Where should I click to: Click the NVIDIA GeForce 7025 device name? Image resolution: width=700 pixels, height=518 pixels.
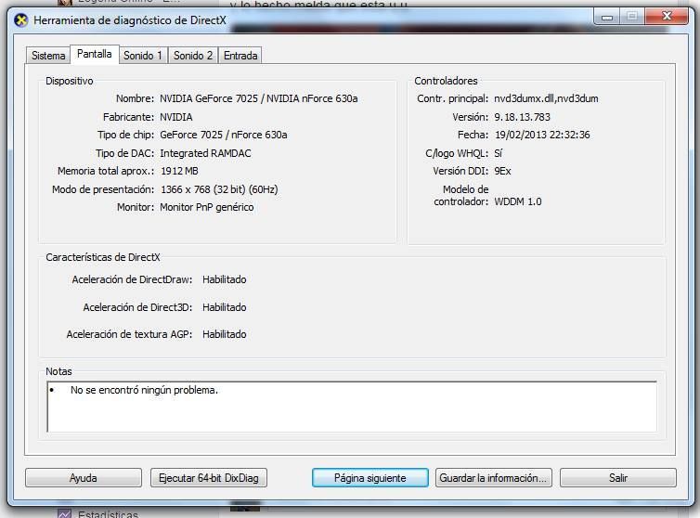click(258, 98)
